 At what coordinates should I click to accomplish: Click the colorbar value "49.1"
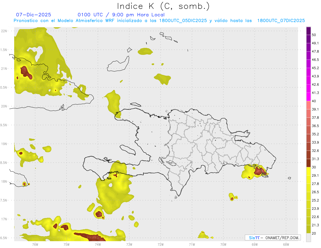pos(315,43)
